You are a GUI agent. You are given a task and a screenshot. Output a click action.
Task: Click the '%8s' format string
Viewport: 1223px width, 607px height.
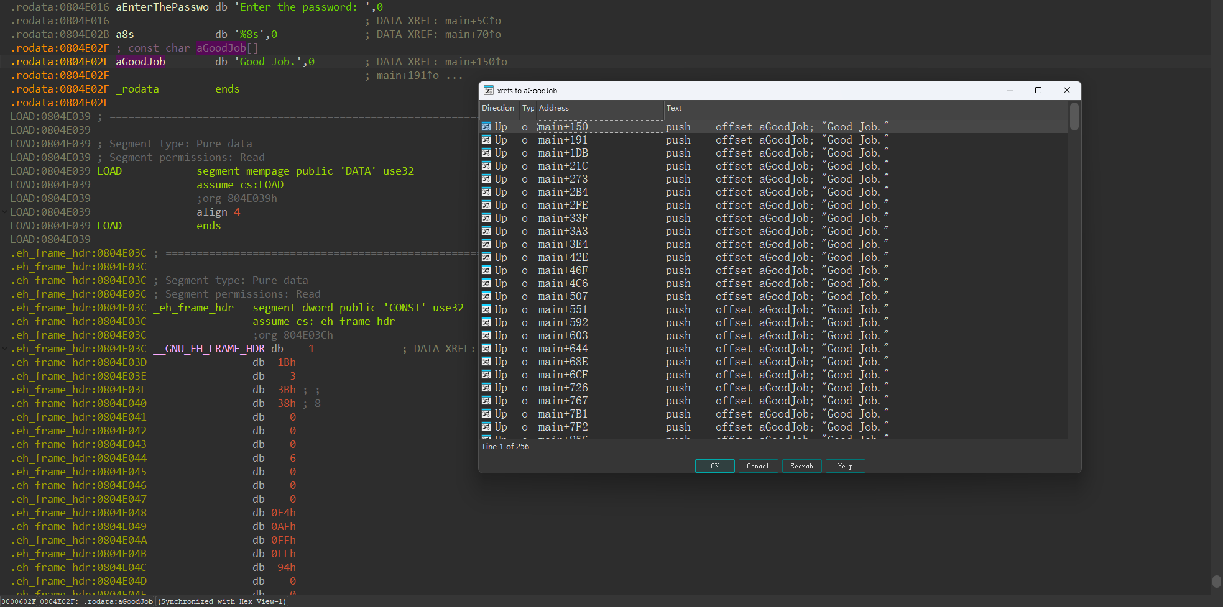click(249, 35)
